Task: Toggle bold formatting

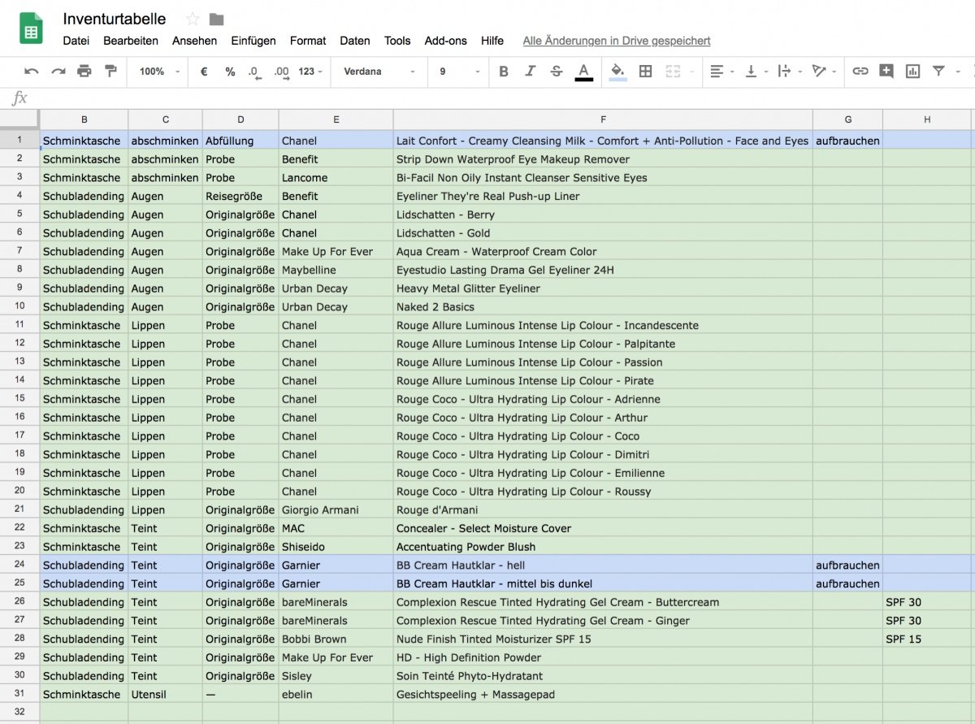Action: (504, 72)
